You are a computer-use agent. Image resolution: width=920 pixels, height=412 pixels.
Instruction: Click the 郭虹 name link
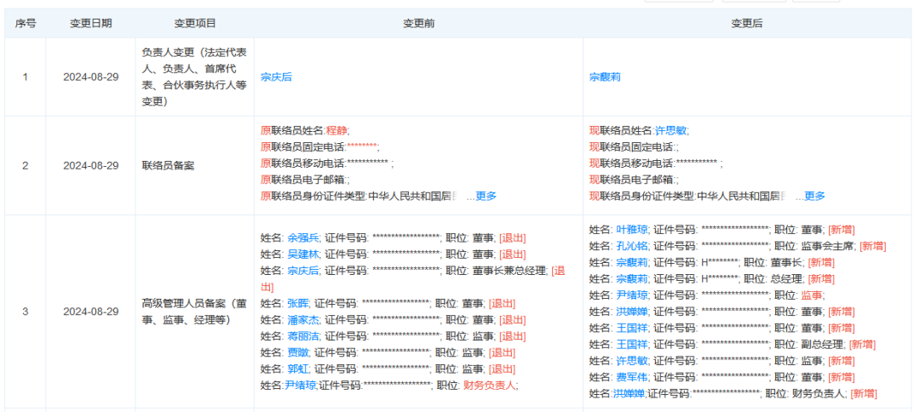coord(298,369)
